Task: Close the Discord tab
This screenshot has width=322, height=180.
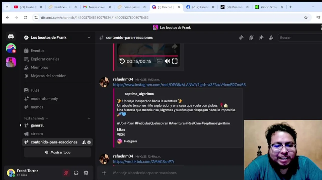Action: 179,7
